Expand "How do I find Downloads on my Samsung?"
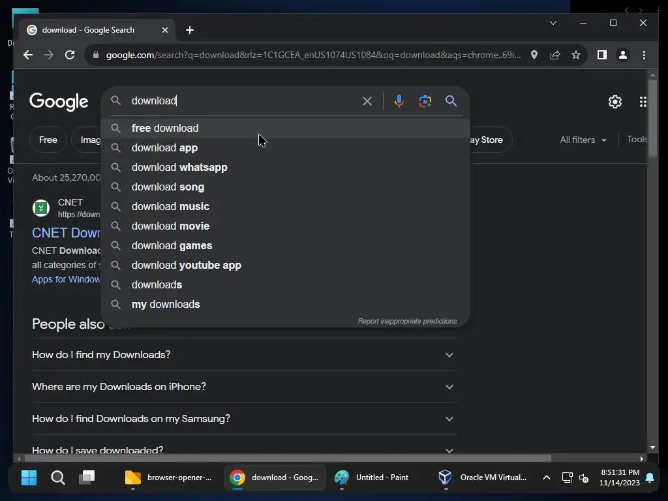This screenshot has height=501, width=668. 244,419
